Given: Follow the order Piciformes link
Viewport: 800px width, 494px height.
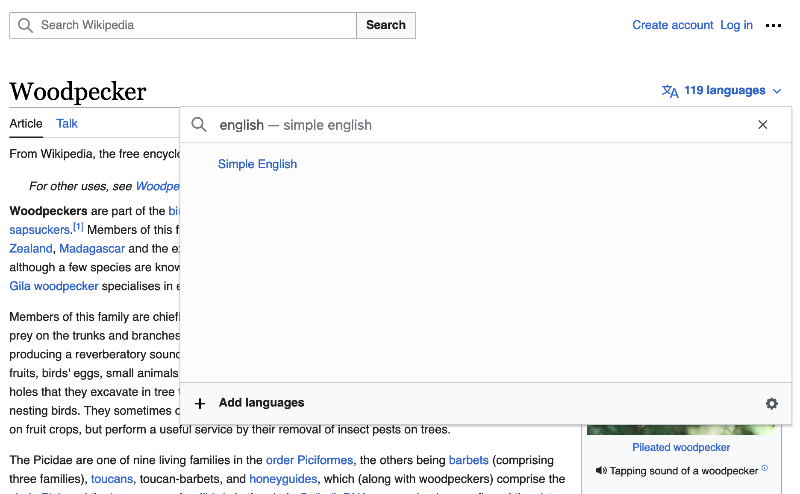Looking at the screenshot, I should pos(309,460).
